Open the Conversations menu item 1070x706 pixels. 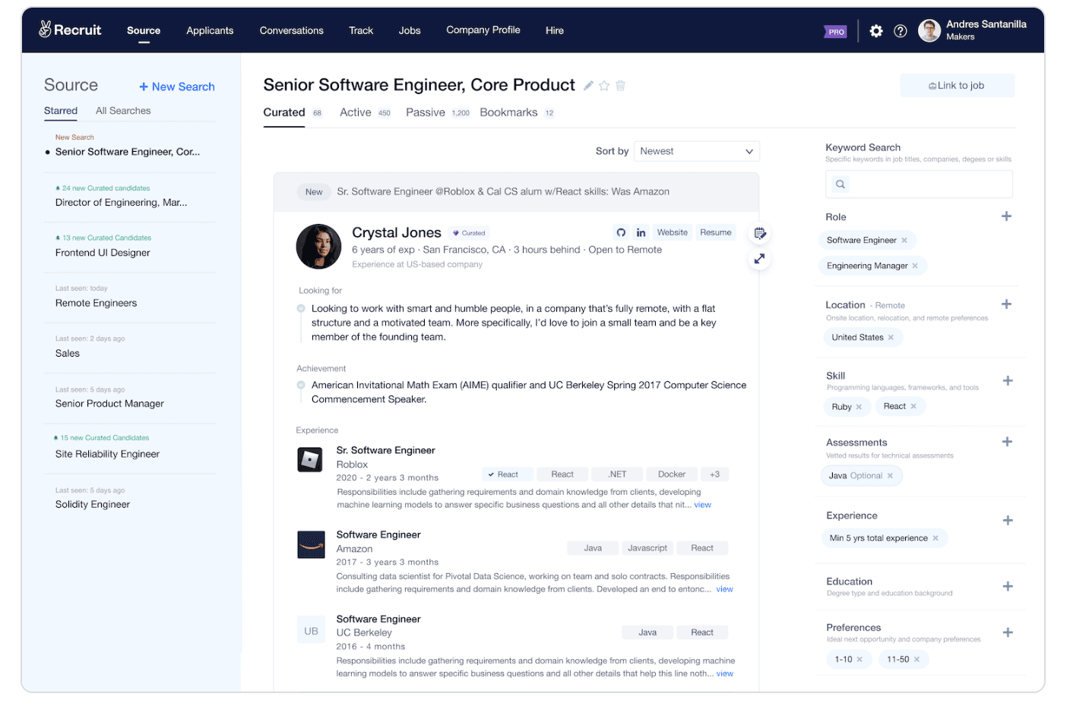point(291,30)
